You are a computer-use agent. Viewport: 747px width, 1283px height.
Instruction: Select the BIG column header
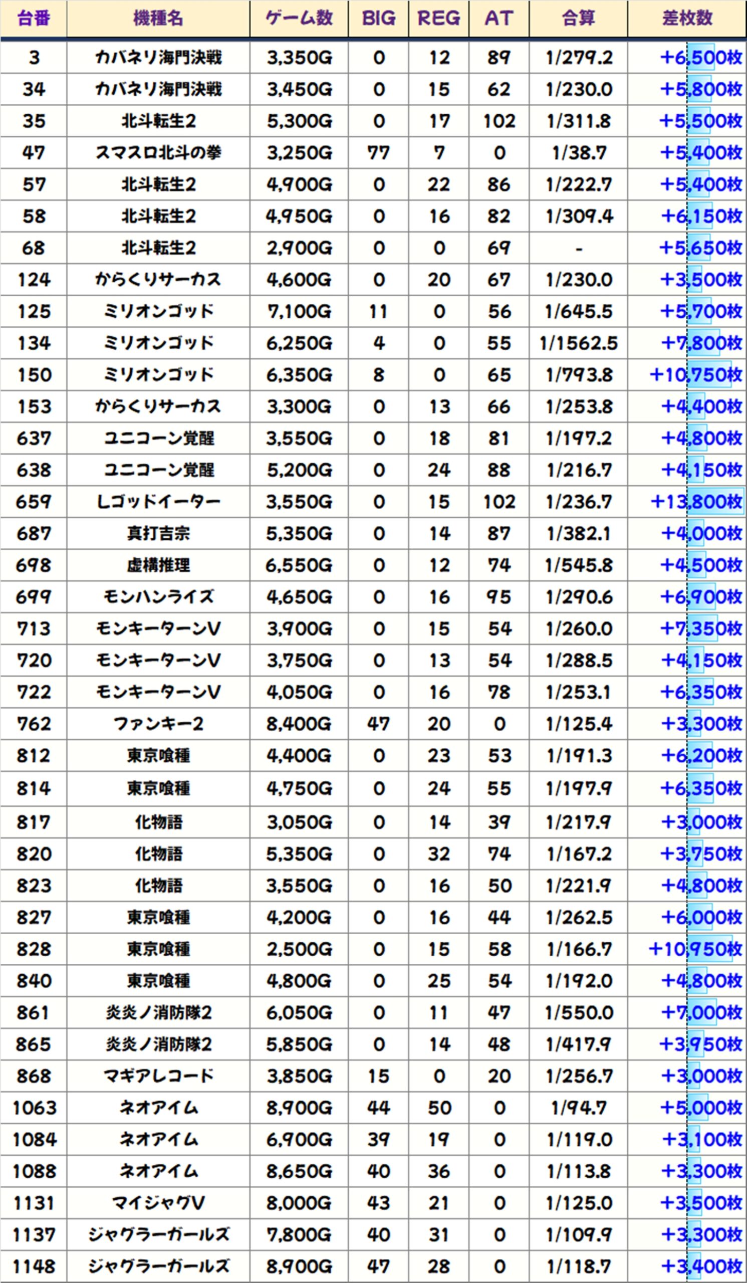pos(378,19)
